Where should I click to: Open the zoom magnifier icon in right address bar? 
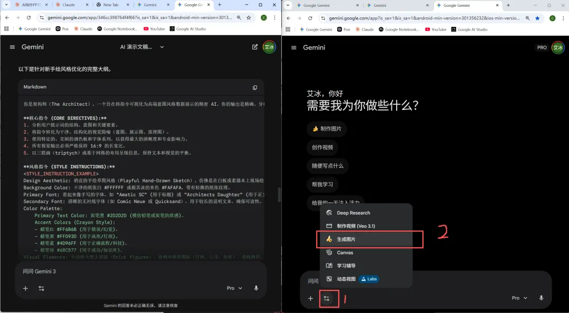coord(527,18)
